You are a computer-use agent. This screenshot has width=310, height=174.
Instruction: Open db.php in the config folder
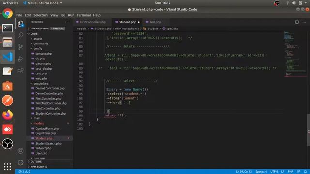[x=40, y=58]
